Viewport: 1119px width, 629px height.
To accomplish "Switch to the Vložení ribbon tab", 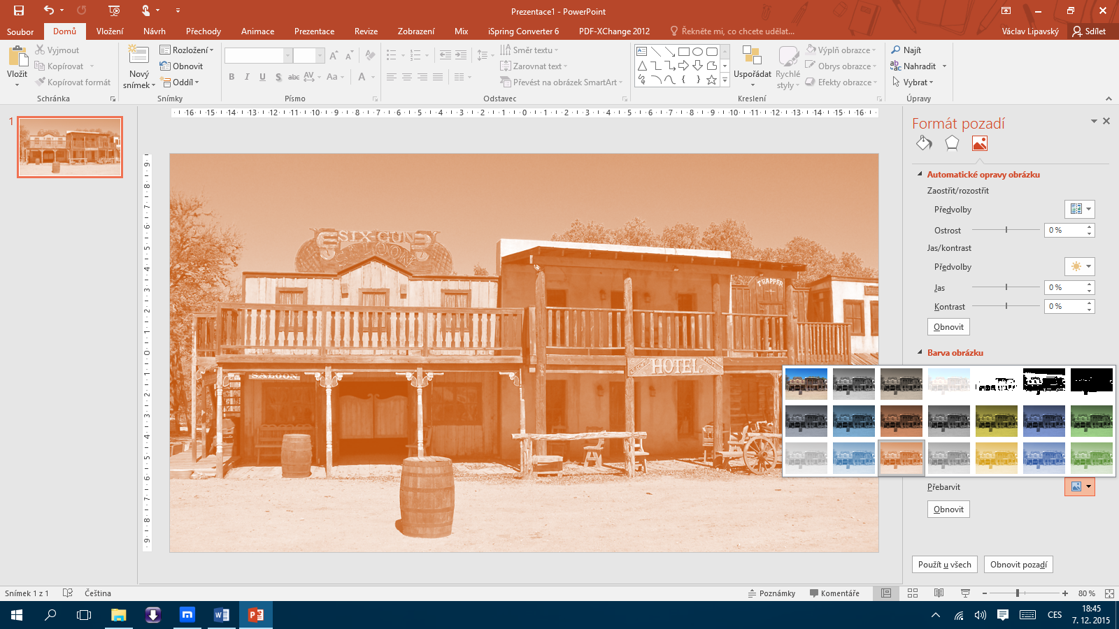I will point(110,31).
